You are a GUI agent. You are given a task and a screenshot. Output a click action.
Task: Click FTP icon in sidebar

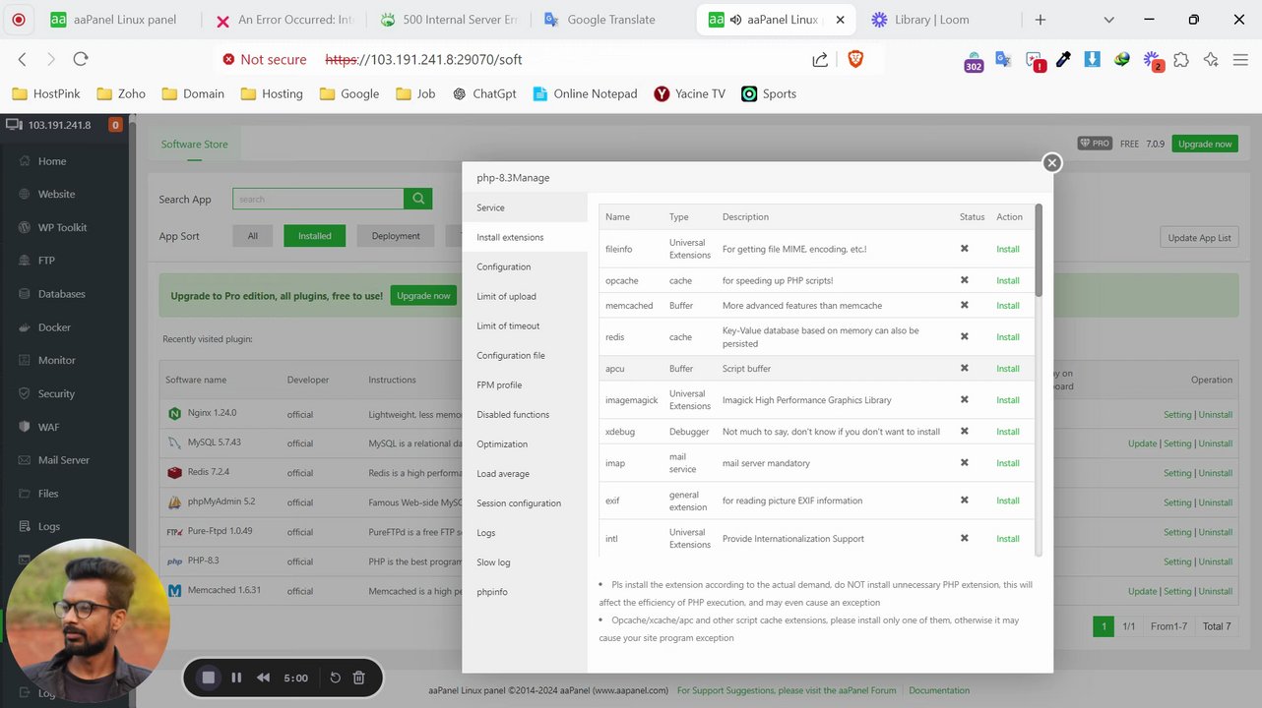(25, 261)
